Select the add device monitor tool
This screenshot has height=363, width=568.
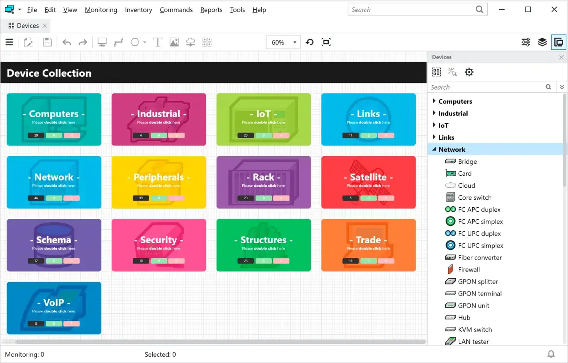pyautogui.click(x=102, y=42)
